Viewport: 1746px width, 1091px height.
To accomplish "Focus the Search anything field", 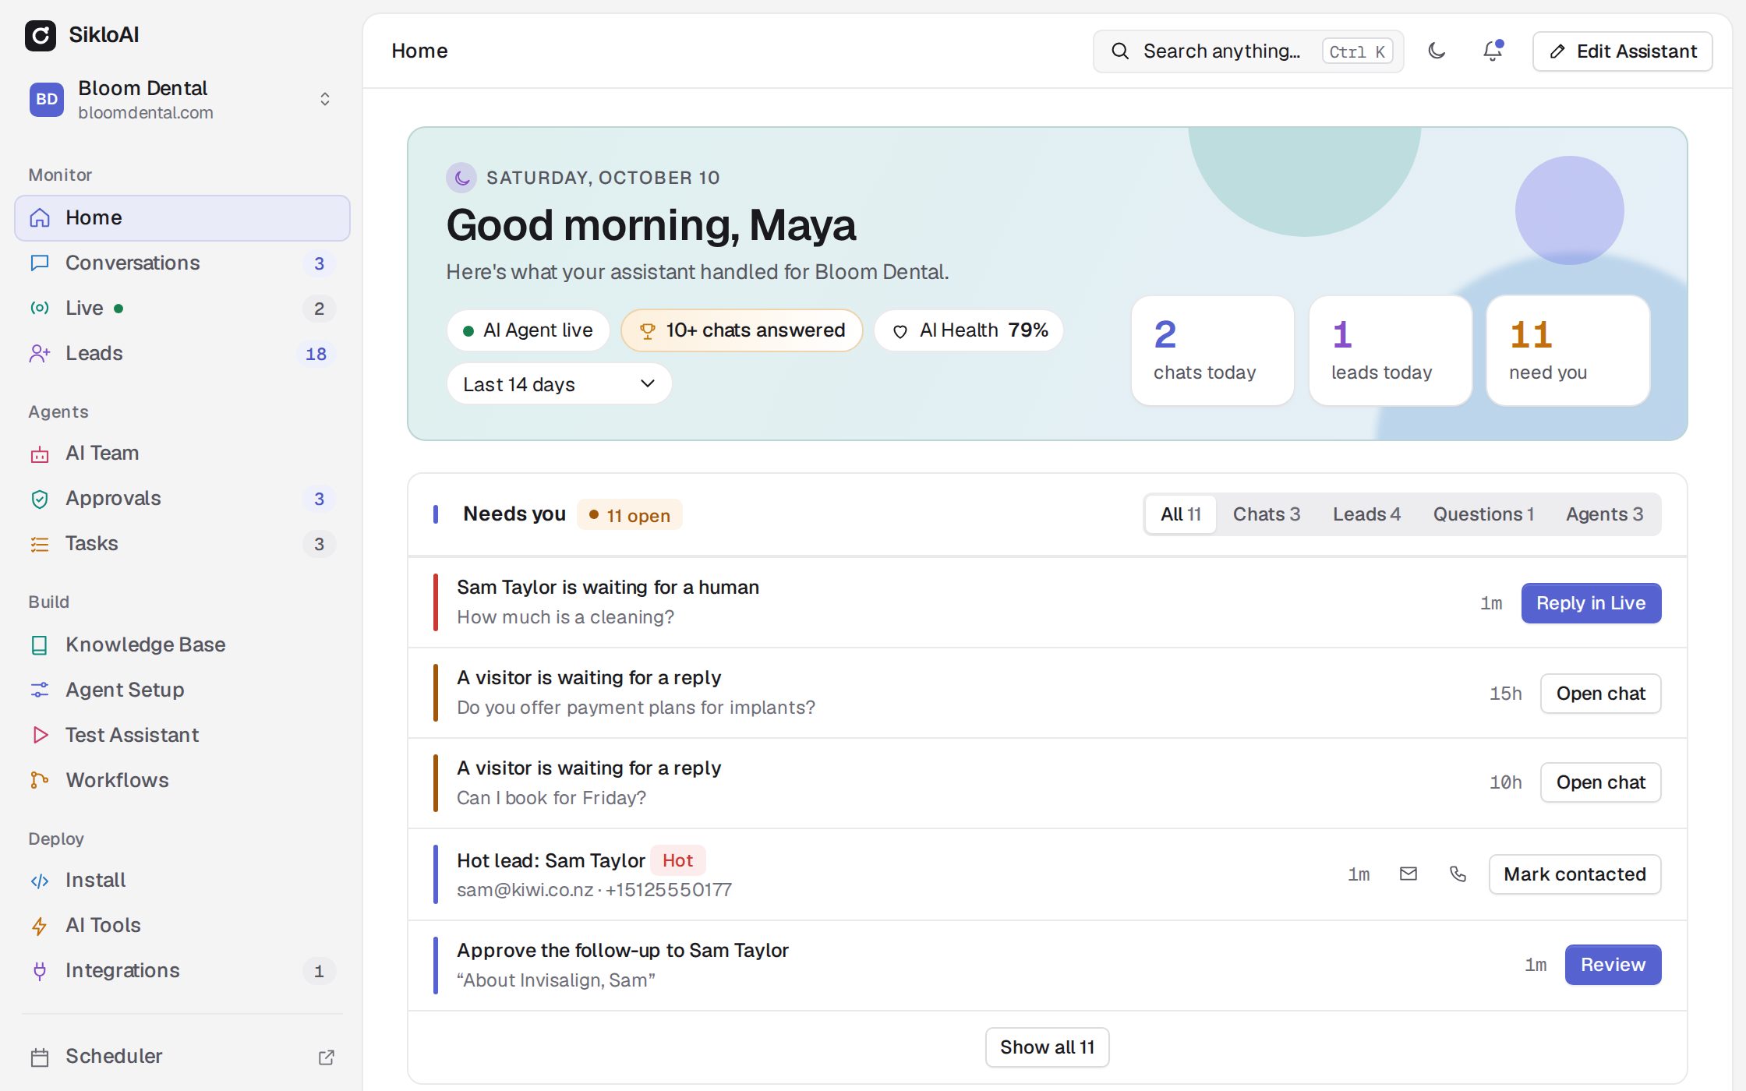I will point(1248,51).
